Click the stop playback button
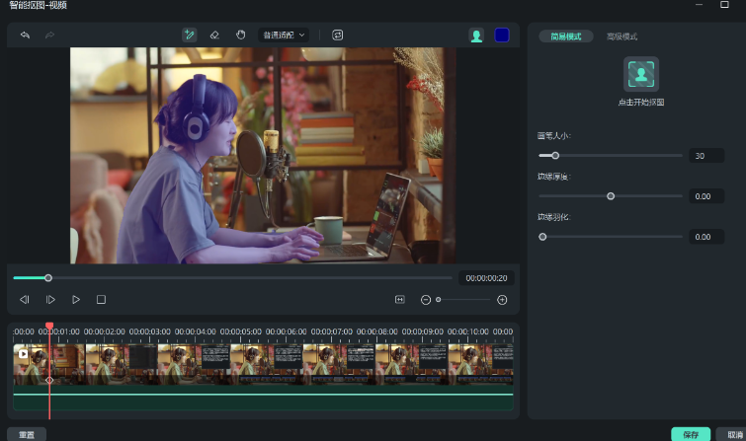This screenshot has height=441, width=746. click(101, 299)
